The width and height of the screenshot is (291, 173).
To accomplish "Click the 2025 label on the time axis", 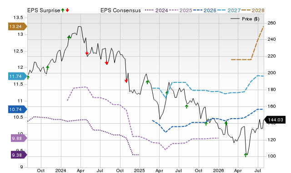I will coord(140,170).
